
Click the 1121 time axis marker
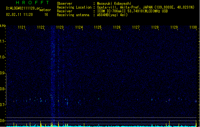tap(22, 27)
